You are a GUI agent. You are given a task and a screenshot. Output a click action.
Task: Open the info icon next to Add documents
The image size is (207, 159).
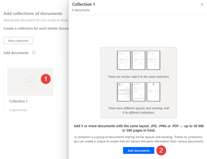pos(34,52)
